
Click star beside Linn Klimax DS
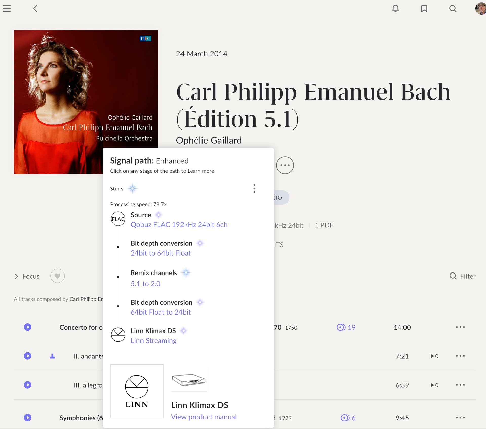tap(184, 331)
